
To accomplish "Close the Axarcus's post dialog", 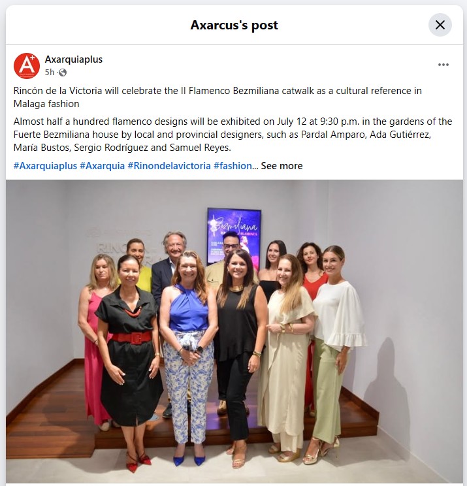I will pos(440,25).
